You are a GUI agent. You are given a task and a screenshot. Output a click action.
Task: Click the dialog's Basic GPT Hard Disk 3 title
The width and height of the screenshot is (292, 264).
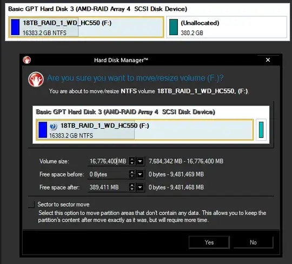coord(125,112)
